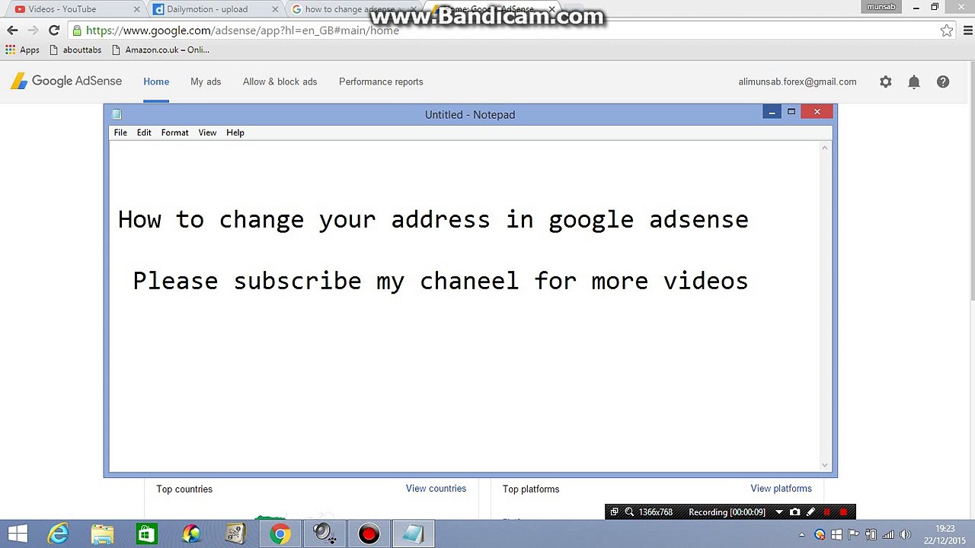
Task: Open the Windows Start button
Action: click(18, 534)
